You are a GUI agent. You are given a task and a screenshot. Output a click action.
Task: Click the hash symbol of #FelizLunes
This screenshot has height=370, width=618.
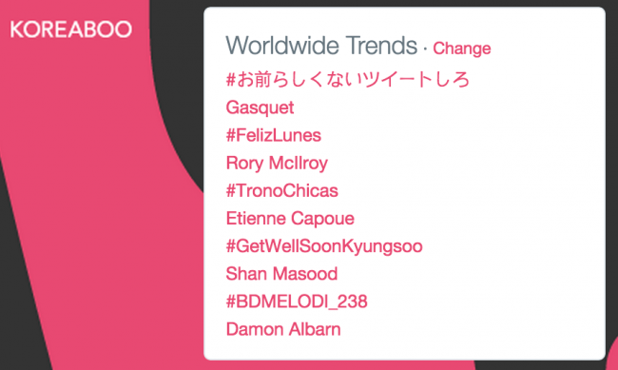(231, 135)
